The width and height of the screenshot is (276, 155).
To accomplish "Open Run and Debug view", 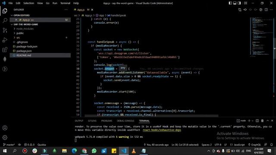I will (5, 40).
